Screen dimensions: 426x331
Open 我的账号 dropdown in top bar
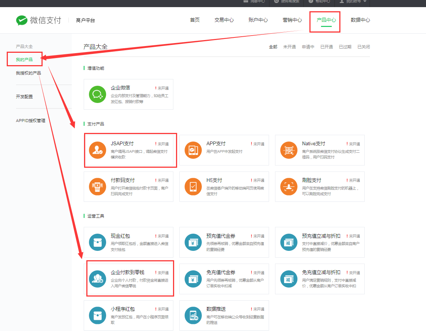pos(354,1)
